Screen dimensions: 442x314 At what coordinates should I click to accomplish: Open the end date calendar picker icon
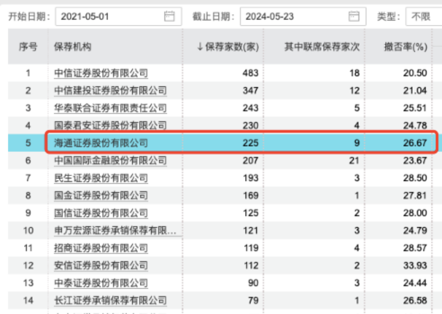tap(354, 16)
